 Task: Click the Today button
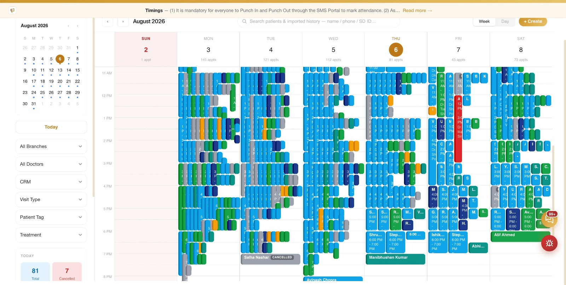point(51,127)
